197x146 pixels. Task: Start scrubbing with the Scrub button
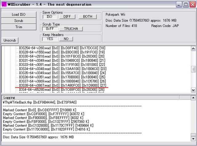pos(19,21)
